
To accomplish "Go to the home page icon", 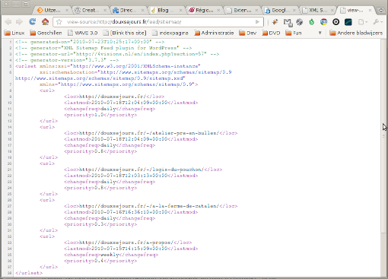I will tap(45, 22).
